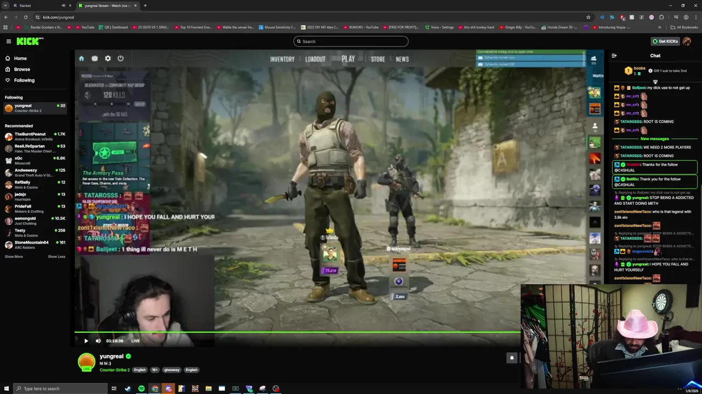Image resolution: width=702 pixels, height=394 pixels.
Task: Mute the Rainbet tab via its speaker icon
Action: (64, 5)
